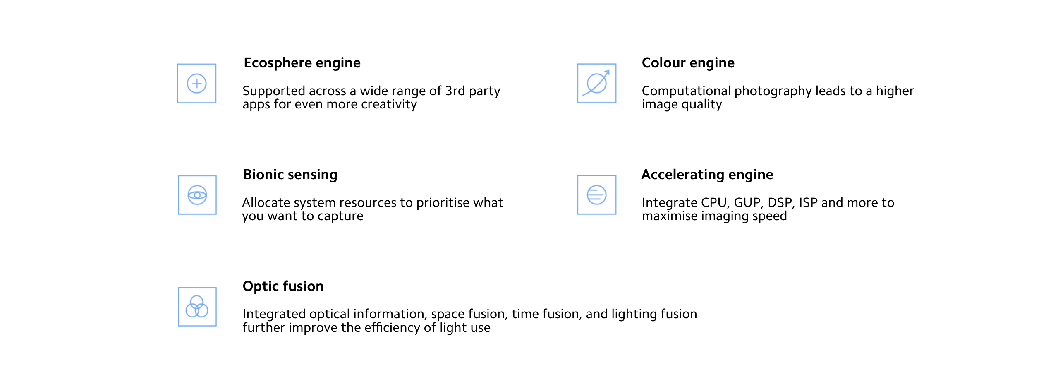
Task: Click the Colour engine arrow-circle icon
Action: point(596,84)
